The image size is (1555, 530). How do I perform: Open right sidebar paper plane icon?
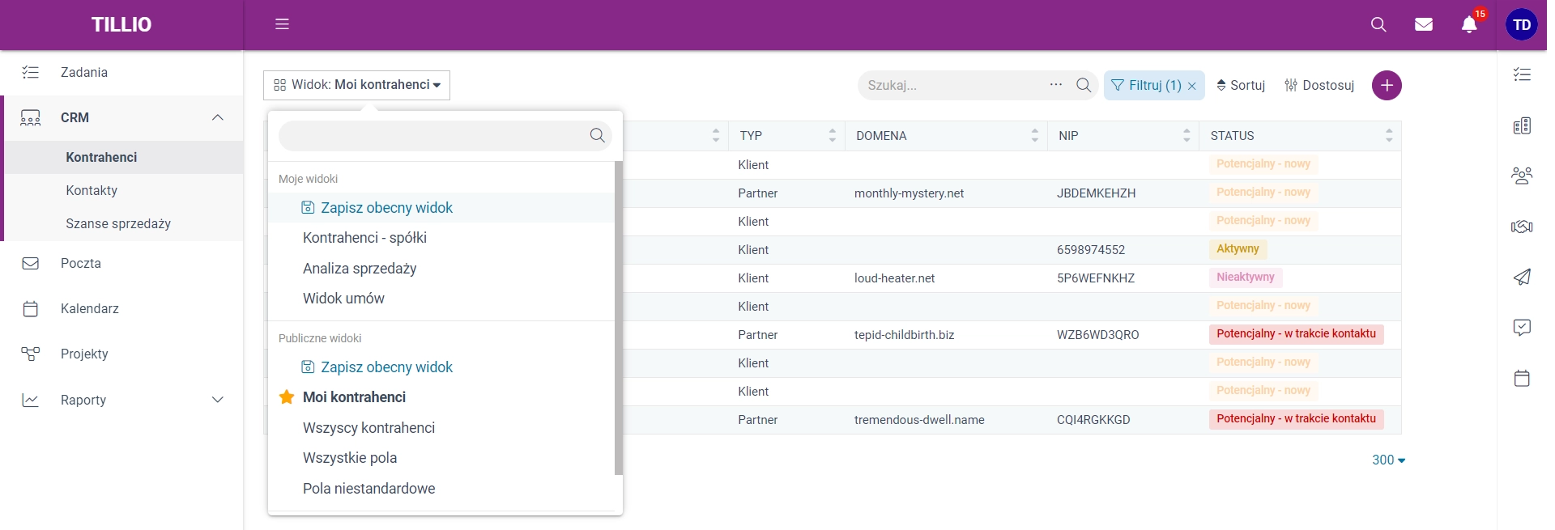[x=1522, y=277]
